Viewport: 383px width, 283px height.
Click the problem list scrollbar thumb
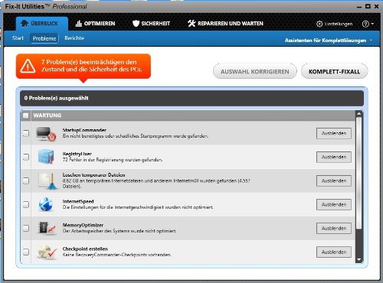point(358,173)
